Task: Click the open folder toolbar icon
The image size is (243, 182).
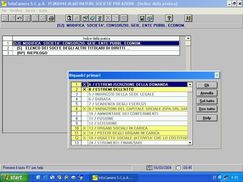Action: 12,19
